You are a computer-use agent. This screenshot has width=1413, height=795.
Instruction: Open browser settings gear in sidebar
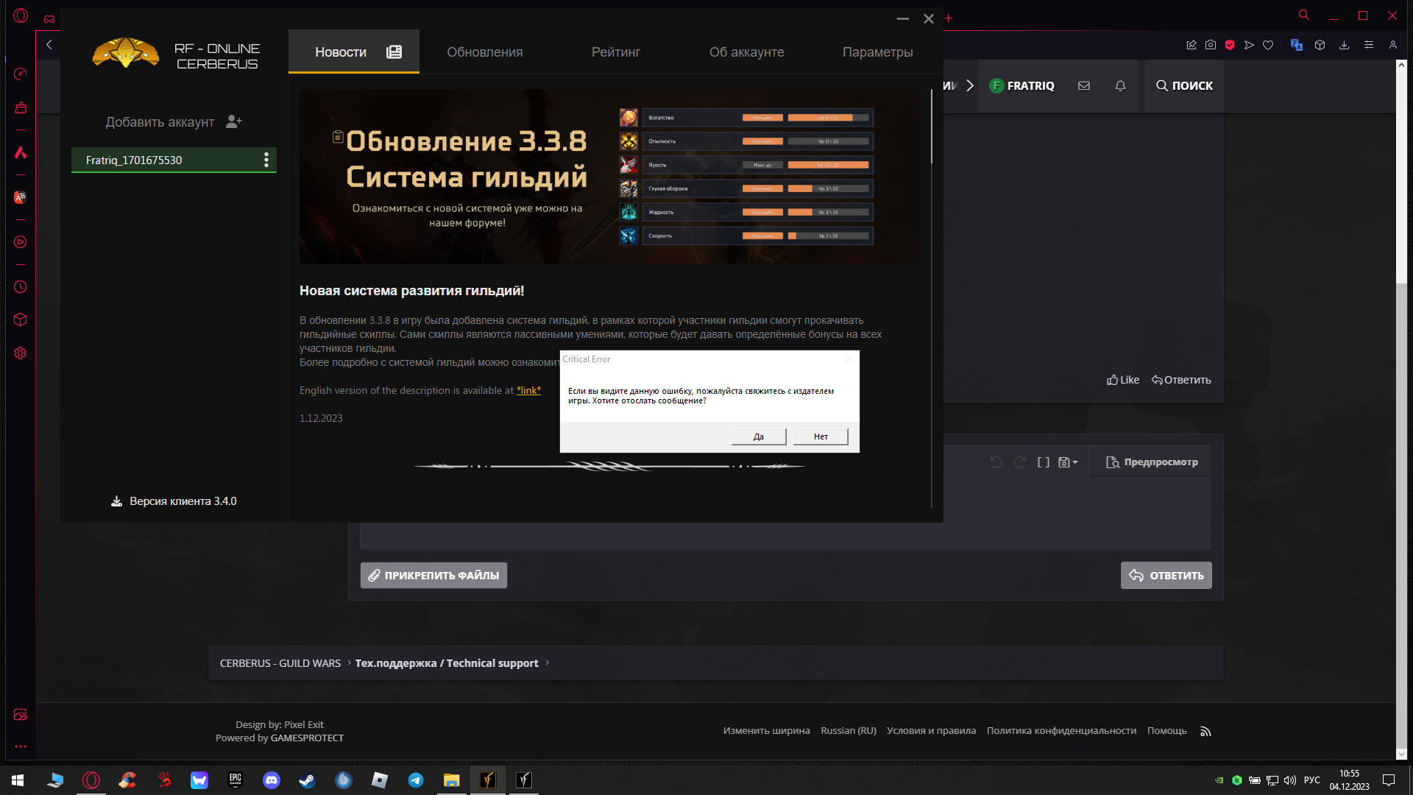[21, 353]
